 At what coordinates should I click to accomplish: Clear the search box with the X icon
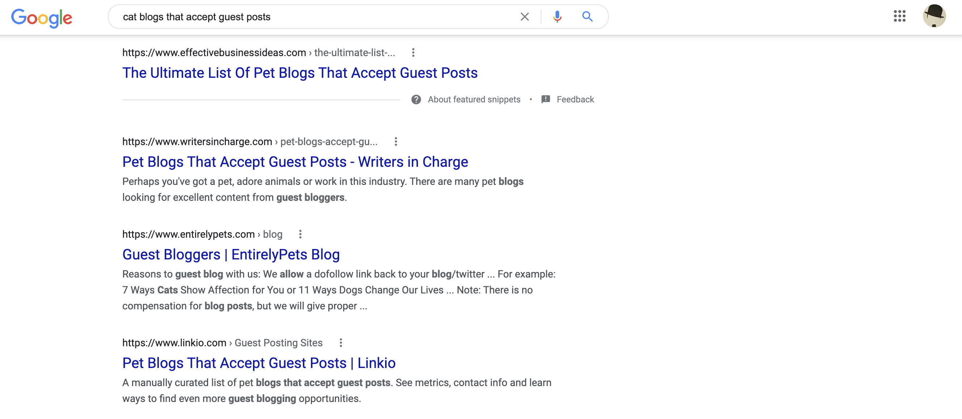(x=524, y=16)
